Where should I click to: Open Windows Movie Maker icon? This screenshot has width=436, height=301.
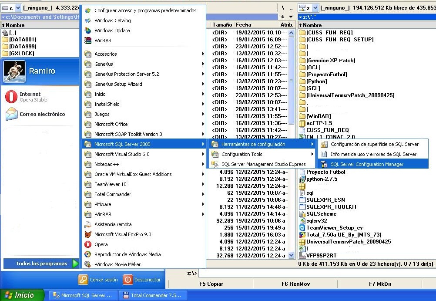88,264
